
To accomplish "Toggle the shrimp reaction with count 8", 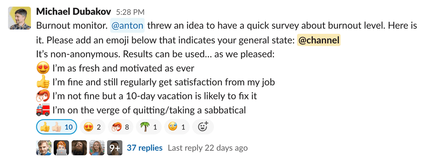I will coord(120,127).
